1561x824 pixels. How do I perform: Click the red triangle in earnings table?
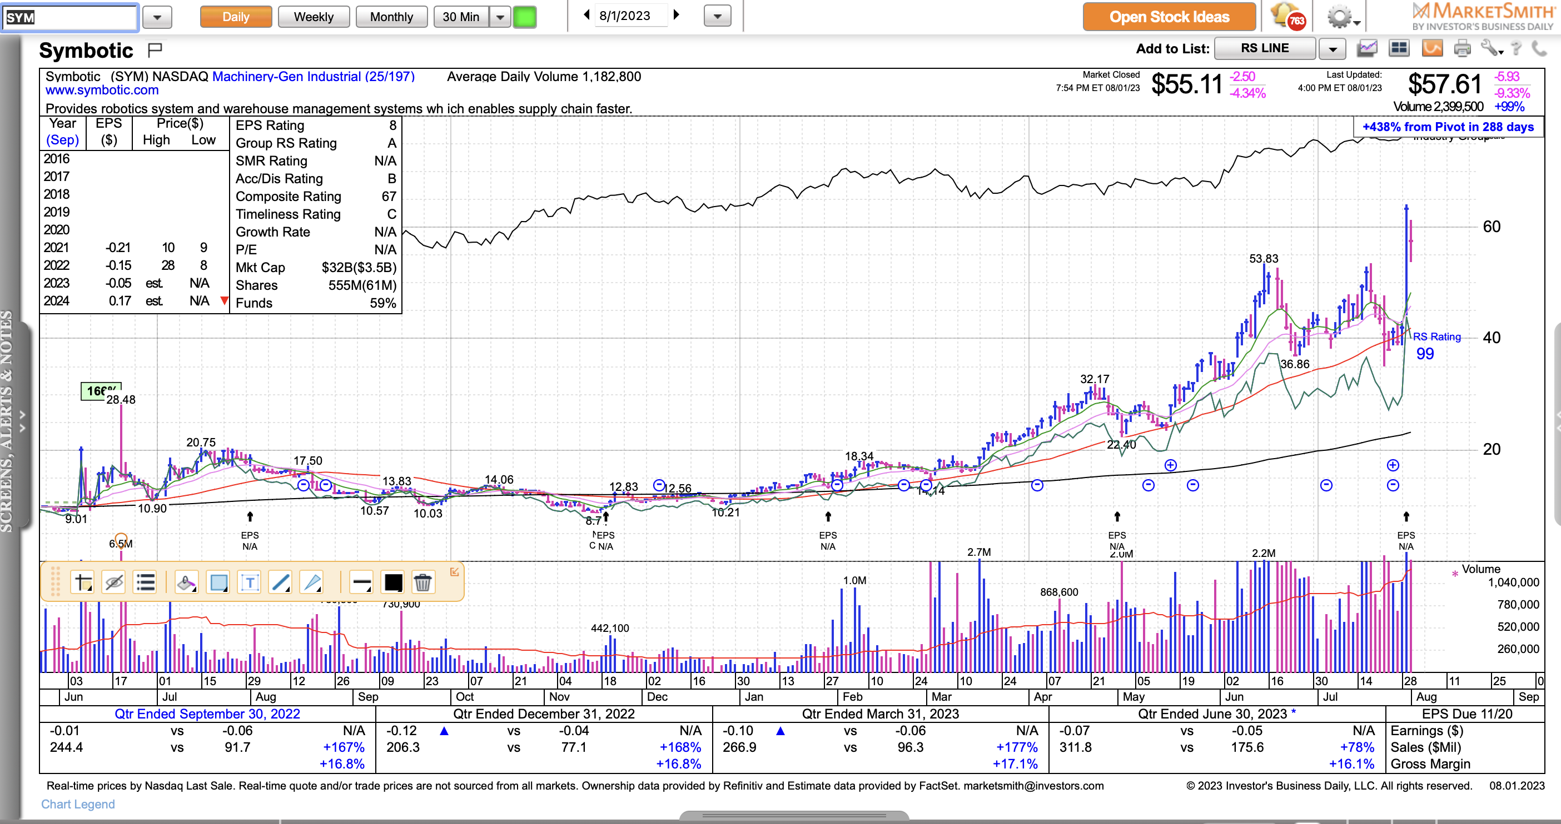(x=224, y=300)
